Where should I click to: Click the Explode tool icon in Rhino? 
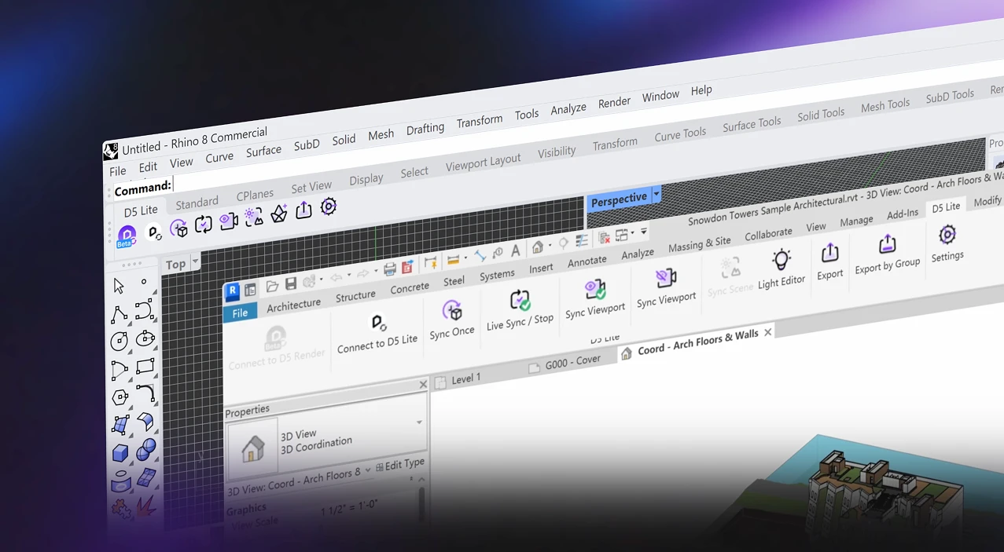pos(146,505)
